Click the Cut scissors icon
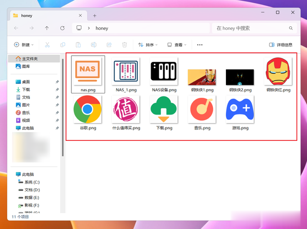307x229 pixels. [x=47, y=45]
